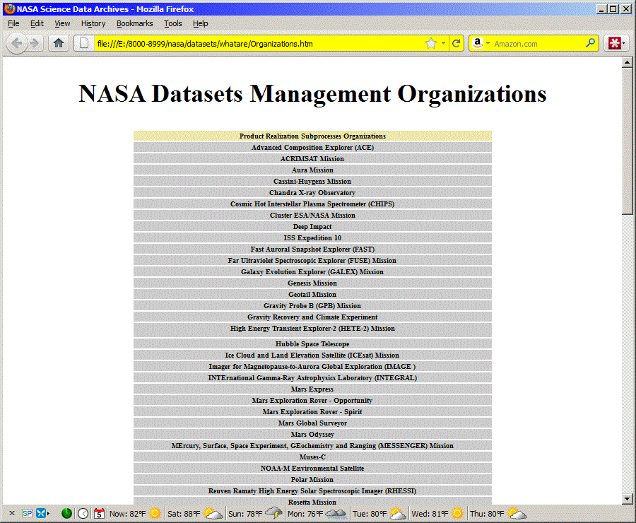Image resolution: width=636 pixels, height=523 pixels.
Task: Select the ISS Expedition 10 row
Action: (312, 237)
